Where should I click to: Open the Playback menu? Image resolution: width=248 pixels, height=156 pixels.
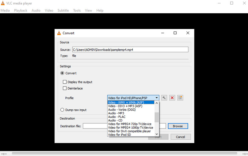20,11
